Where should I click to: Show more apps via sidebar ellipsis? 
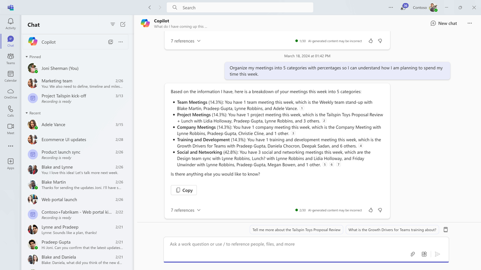(x=11, y=146)
